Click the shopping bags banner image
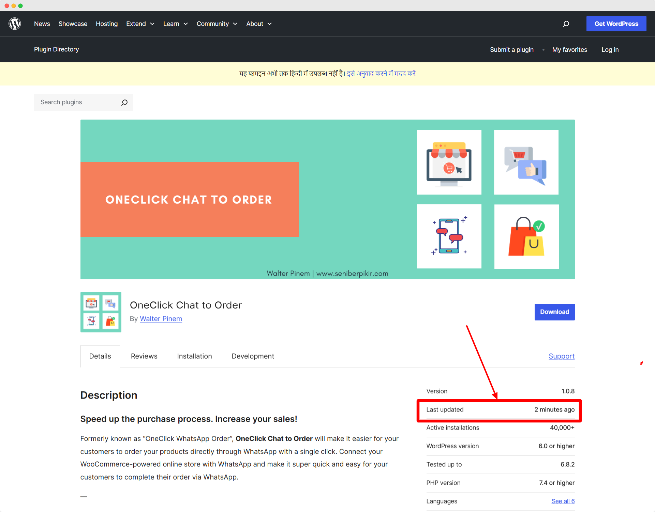The width and height of the screenshot is (655, 512). (526, 236)
